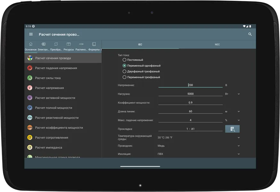
Task: Click the Ω impedance icon
Action: click(30, 148)
